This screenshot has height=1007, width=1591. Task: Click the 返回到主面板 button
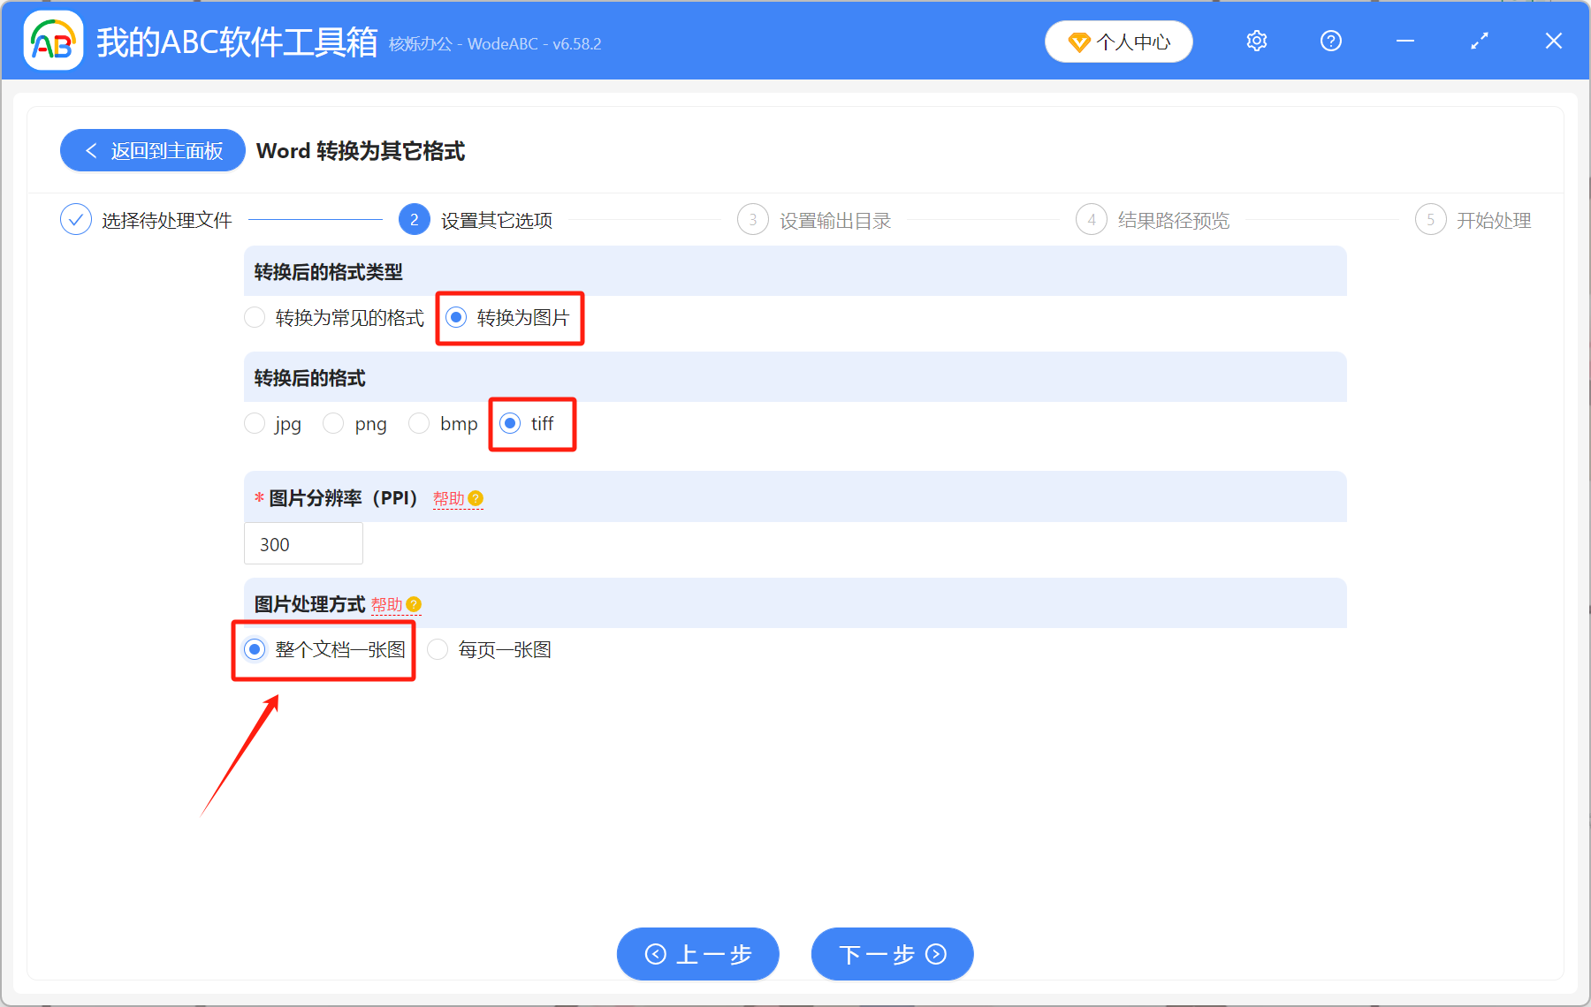152,150
